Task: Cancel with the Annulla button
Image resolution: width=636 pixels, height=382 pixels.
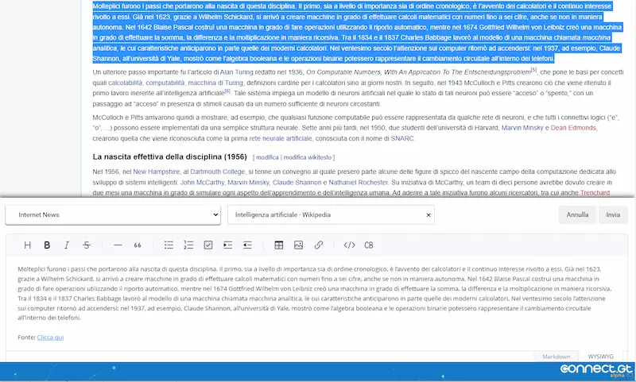Action: 577,214
